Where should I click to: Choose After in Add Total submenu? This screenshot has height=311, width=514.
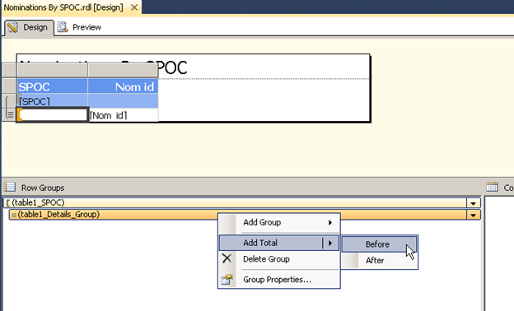(379, 261)
